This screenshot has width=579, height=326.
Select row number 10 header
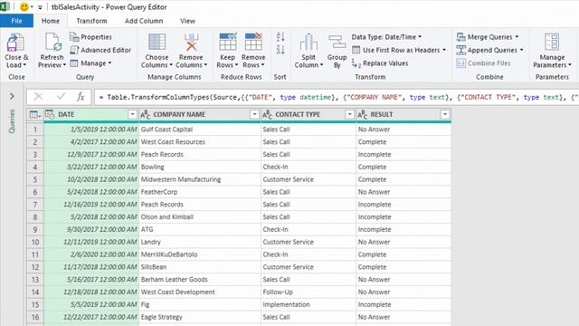35,242
